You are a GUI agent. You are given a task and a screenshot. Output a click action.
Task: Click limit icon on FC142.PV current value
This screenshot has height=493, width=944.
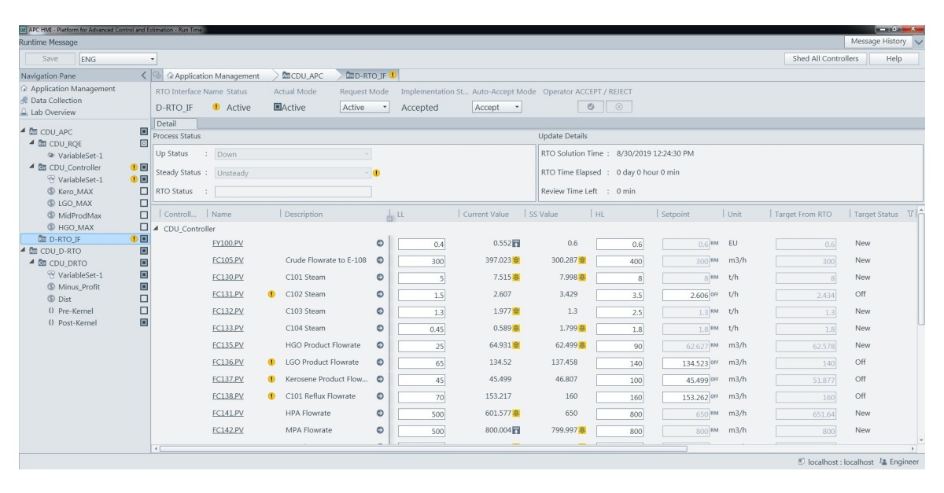pos(517,430)
